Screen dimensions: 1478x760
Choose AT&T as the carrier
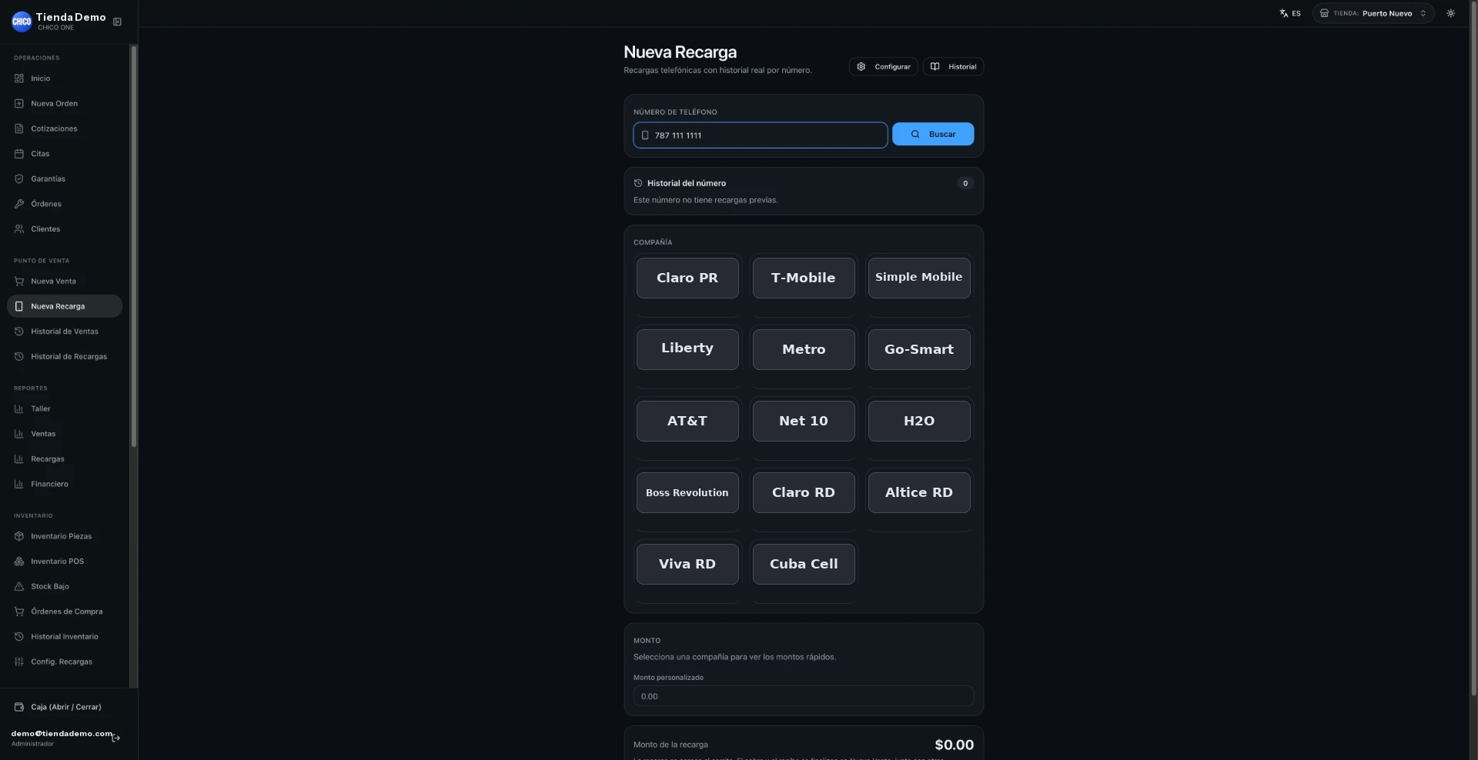coord(687,421)
